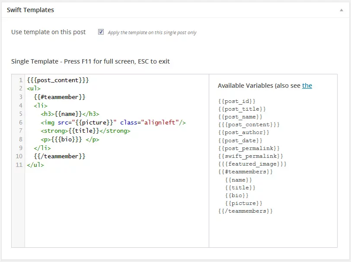Click the closing </ul> tag on line 11
The image size is (351, 262).
click(35, 165)
